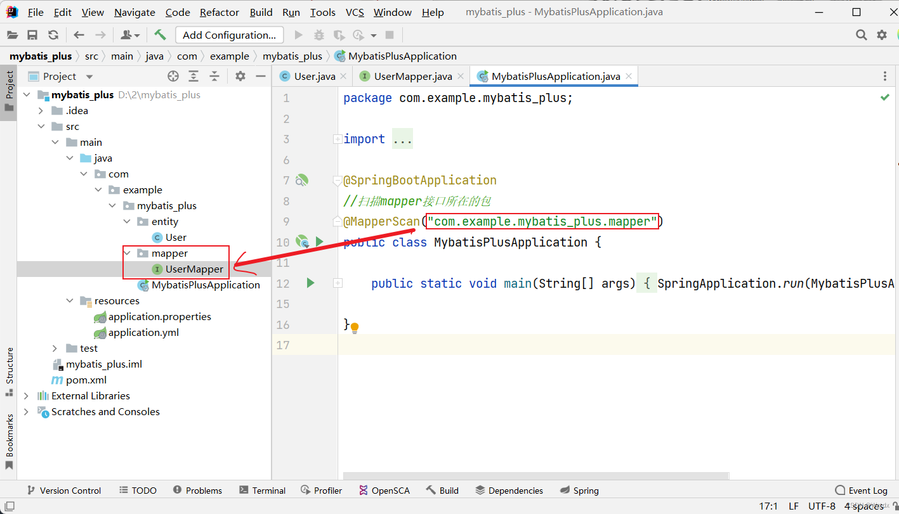This screenshot has width=899, height=514.
Task: Expand the test folder
Action: (55, 348)
